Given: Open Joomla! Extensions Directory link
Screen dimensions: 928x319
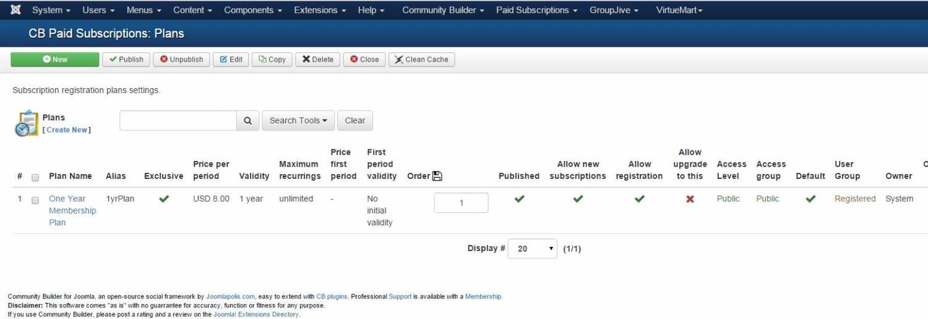Looking at the screenshot, I should [256, 314].
